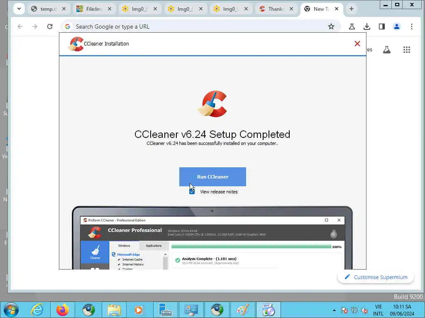
Task: Close the File:Im tab
Action: coord(110,9)
